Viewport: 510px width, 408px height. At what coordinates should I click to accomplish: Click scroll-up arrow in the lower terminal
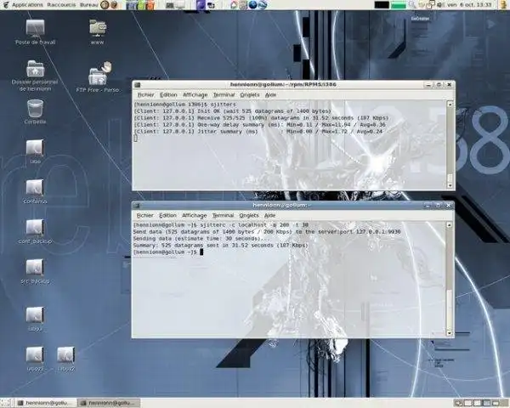point(450,224)
